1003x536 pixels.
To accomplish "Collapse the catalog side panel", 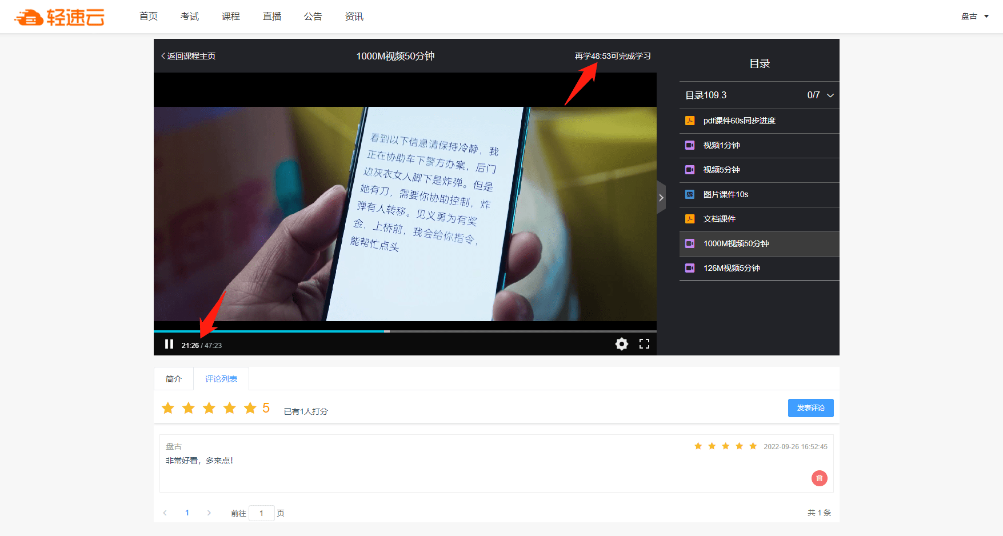I will [x=661, y=198].
